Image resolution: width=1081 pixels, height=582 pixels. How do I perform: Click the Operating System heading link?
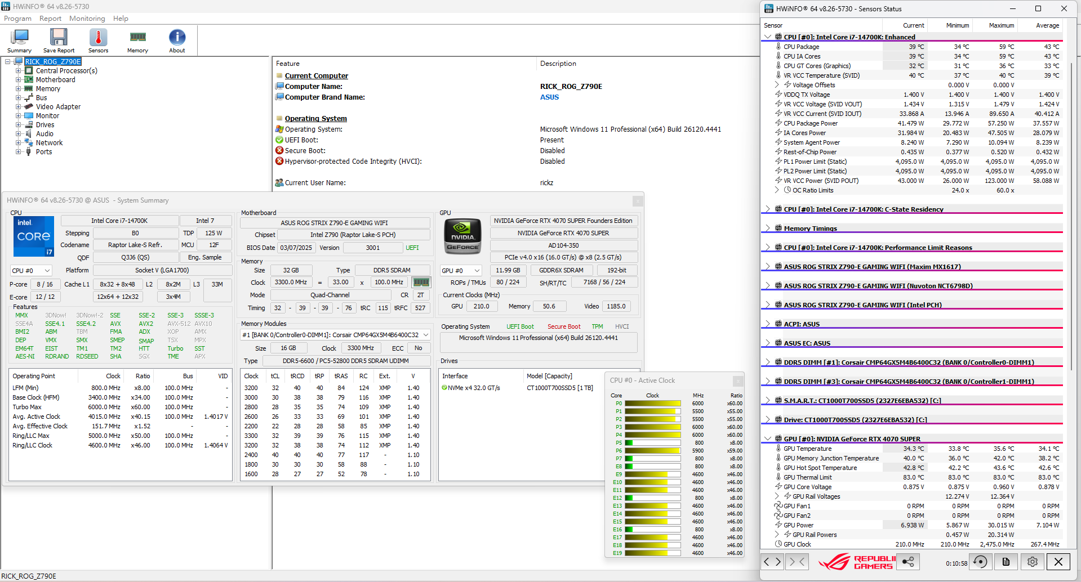[x=315, y=118]
